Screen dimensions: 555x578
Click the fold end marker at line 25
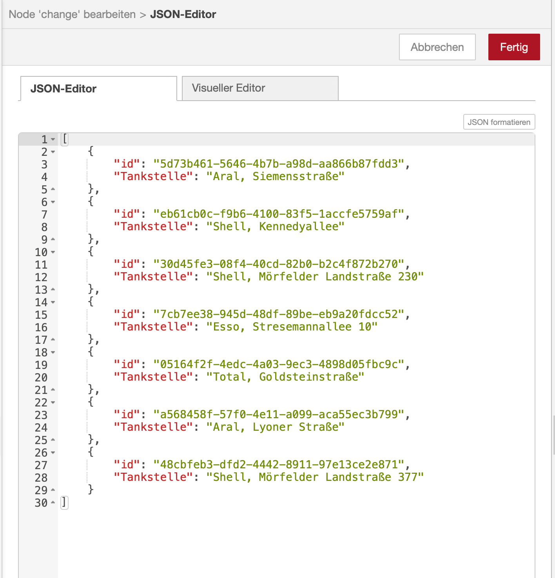pyautogui.click(x=53, y=440)
